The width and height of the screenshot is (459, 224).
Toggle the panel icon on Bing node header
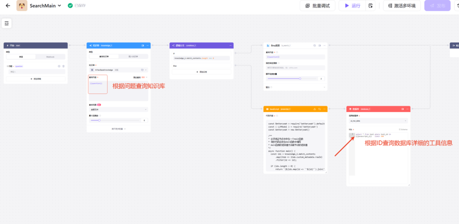tap(319, 45)
